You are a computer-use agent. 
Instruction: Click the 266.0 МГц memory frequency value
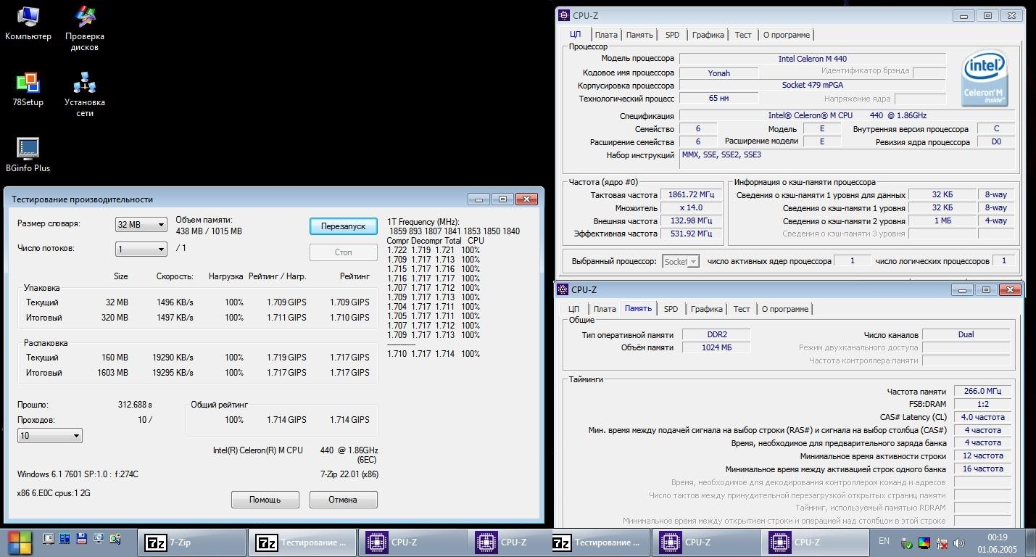(982, 392)
